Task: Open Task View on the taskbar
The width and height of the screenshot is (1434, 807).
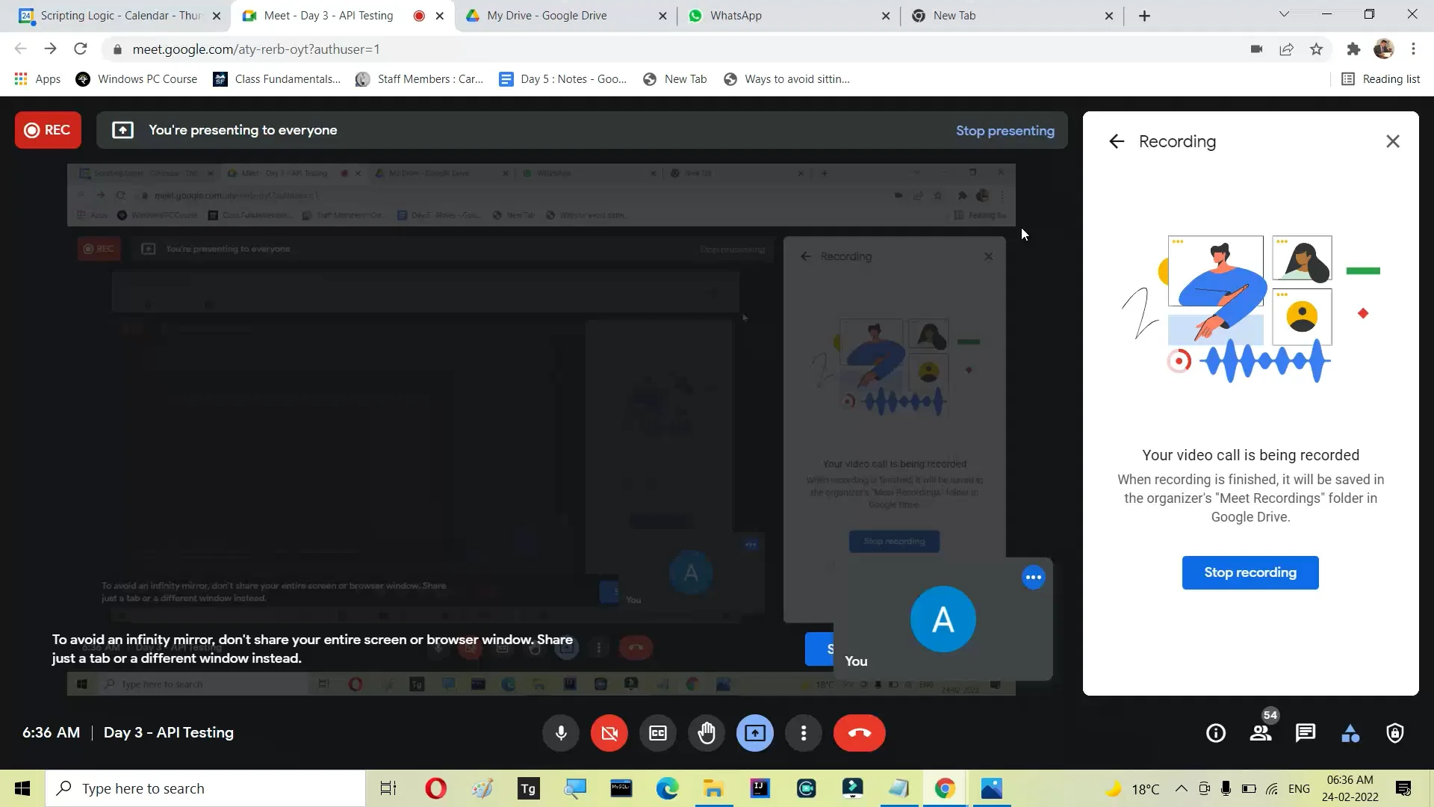Action: 388,788
